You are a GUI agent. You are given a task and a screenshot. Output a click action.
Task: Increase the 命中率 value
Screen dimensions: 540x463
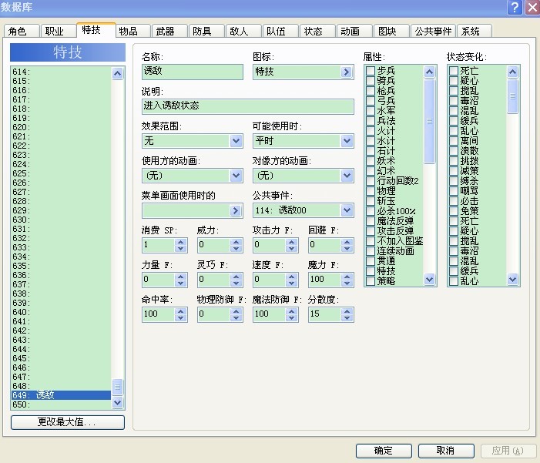(x=180, y=310)
